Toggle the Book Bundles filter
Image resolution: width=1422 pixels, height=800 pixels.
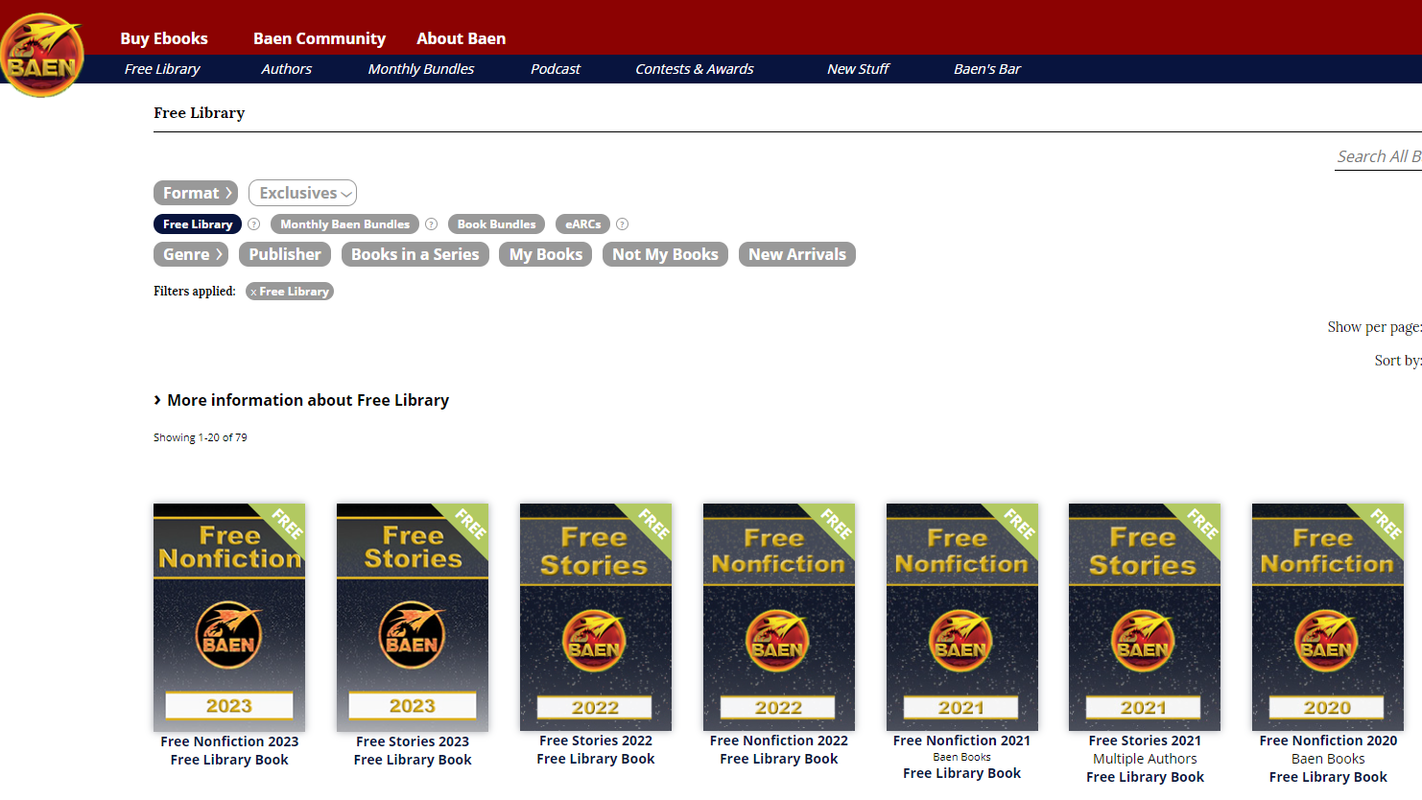(496, 224)
